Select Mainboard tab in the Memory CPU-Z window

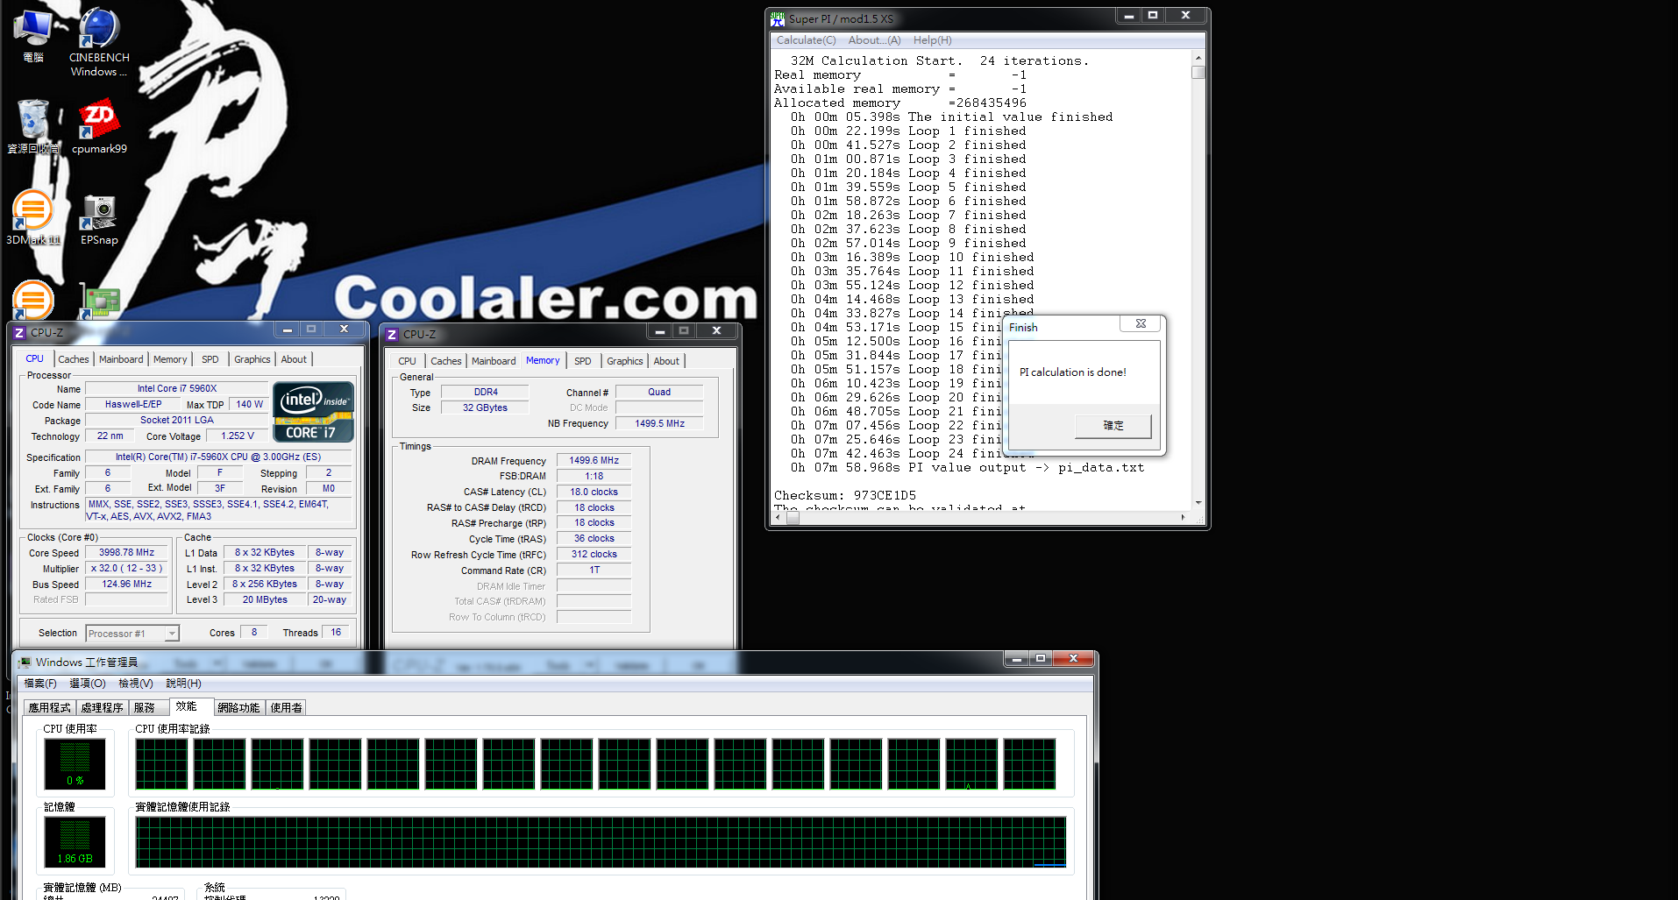coord(494,361)
